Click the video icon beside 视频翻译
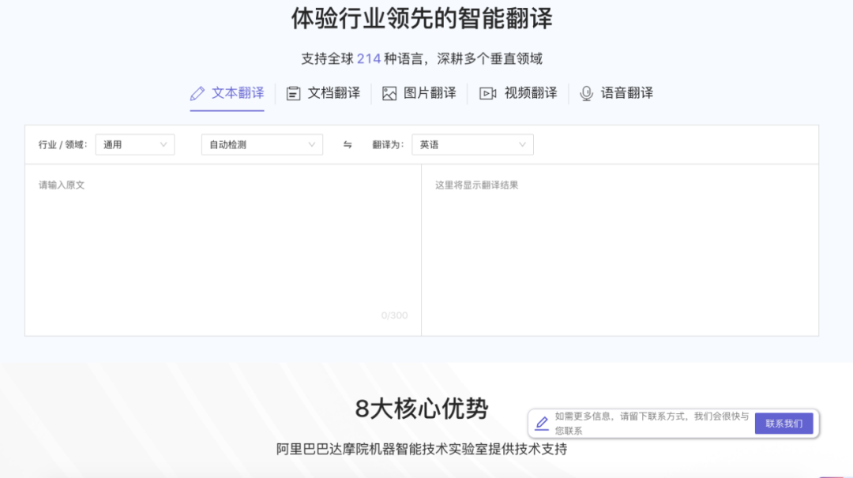The image size is (853, 478). 489,92
